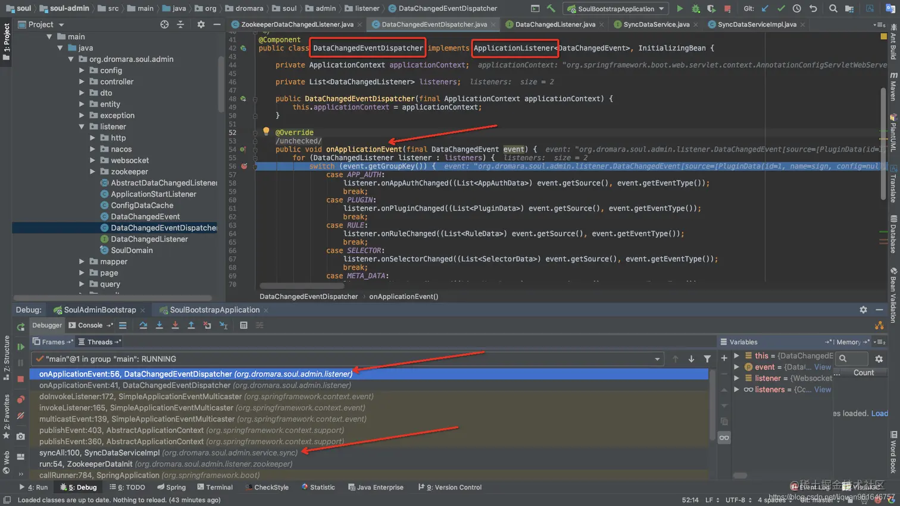Click the Git rollback icon
900x506 pixels.
813,9
